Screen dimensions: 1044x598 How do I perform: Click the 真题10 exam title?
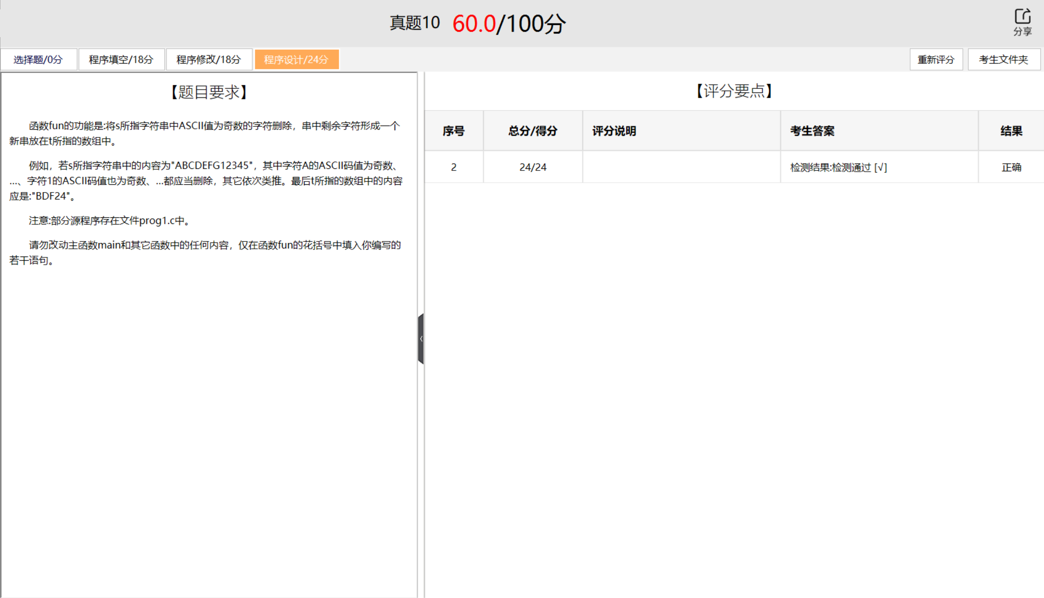coord(414,22)
